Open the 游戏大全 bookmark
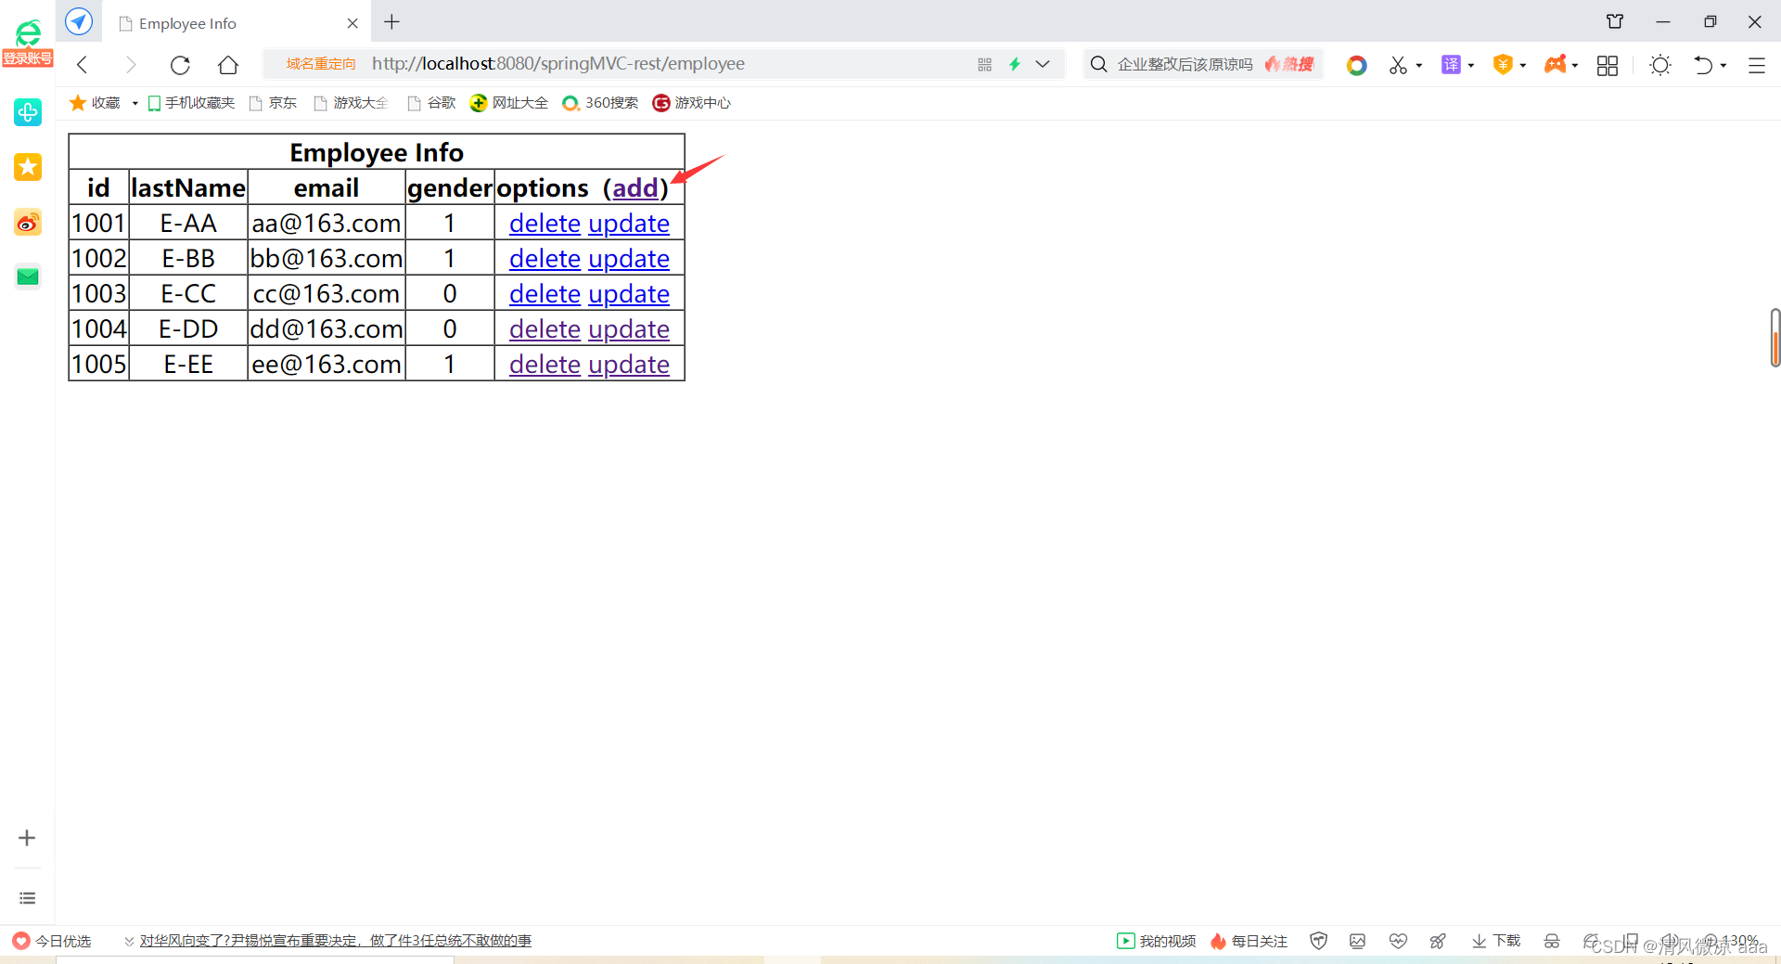Viewport: 1781px width, 964px height. pyautogui.click(x=352, y=103)
